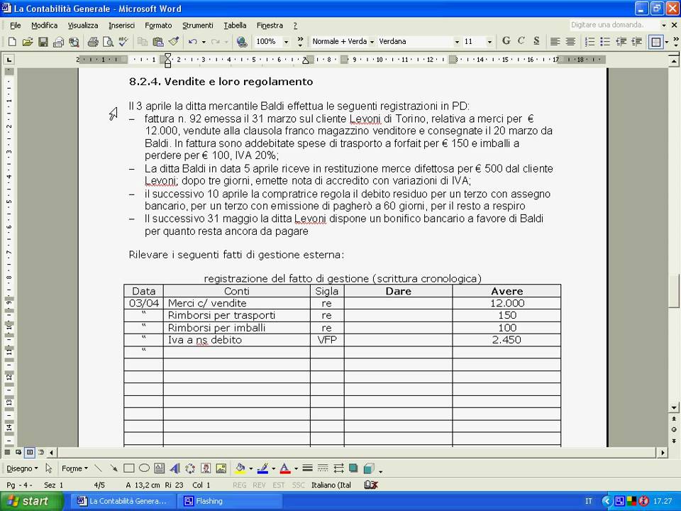Apply a bulleted list

[605, 42]
